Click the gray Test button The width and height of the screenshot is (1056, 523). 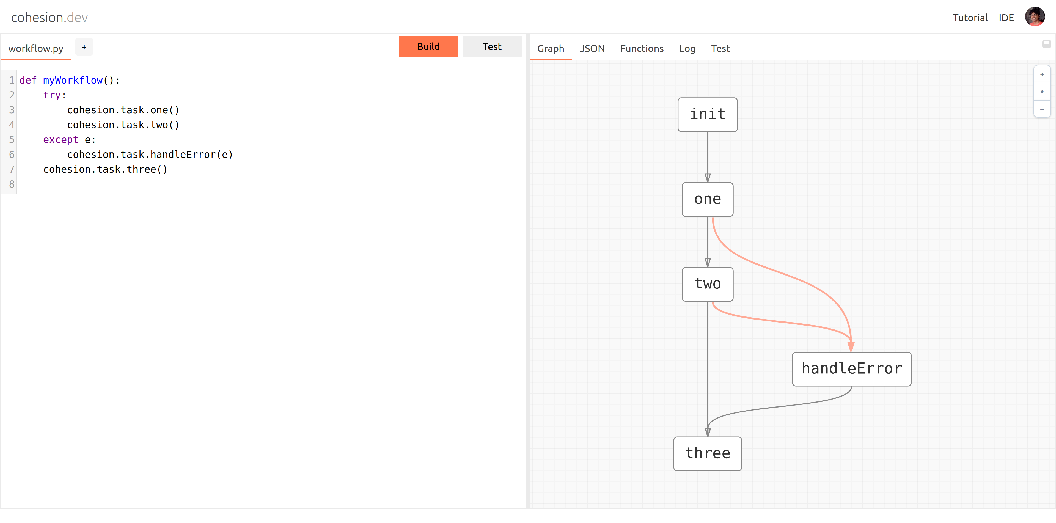point(491,47)
